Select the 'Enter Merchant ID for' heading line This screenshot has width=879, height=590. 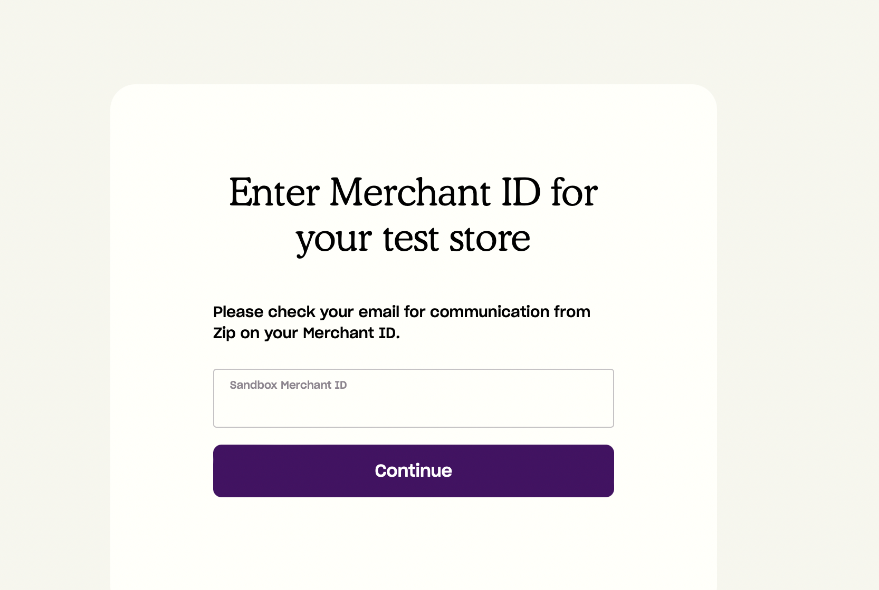coord(413,193)
